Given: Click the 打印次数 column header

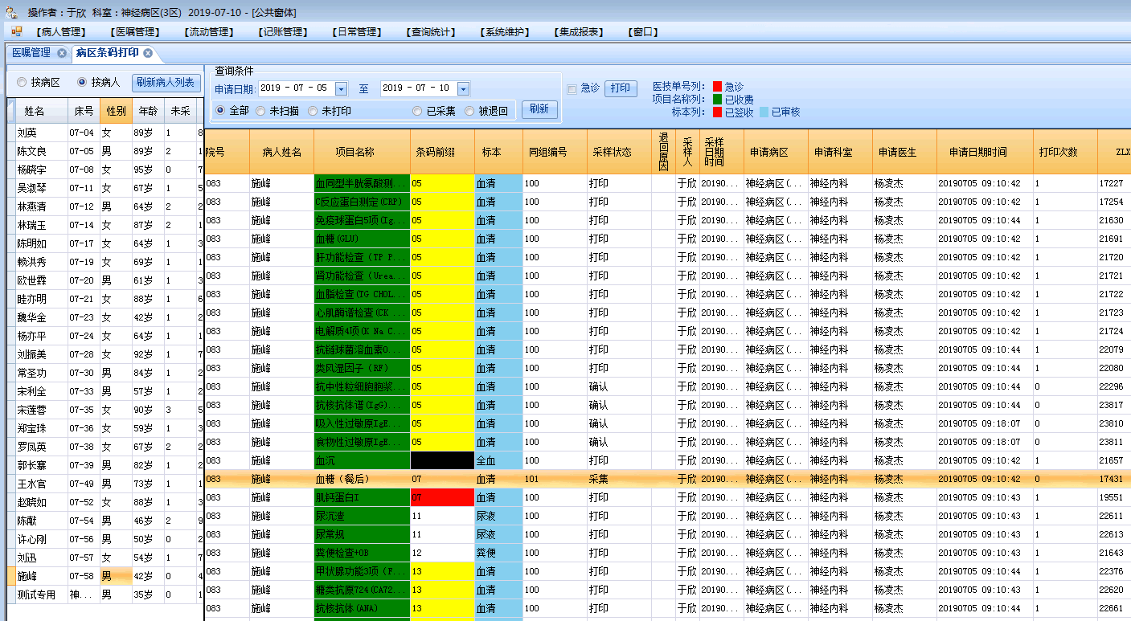Looking at the screenshot, I should click(x=1065, y=152).
